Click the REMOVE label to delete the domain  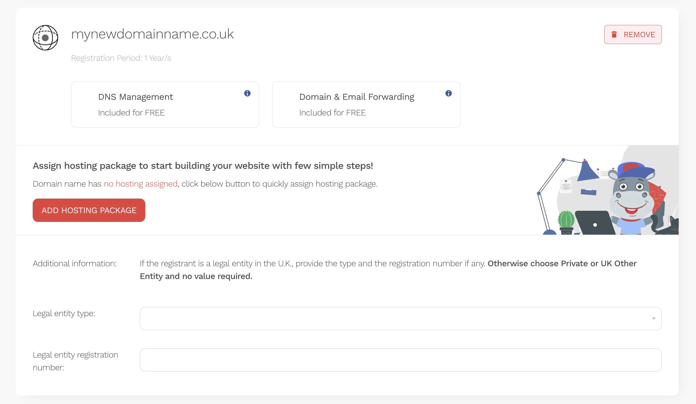click(x=639, y=35)
